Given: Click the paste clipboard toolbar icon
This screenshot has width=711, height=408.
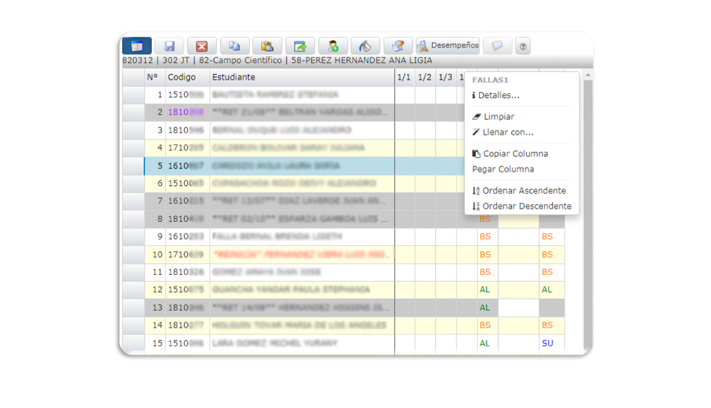Looking at the screenshot, I should tap(267, 46).
